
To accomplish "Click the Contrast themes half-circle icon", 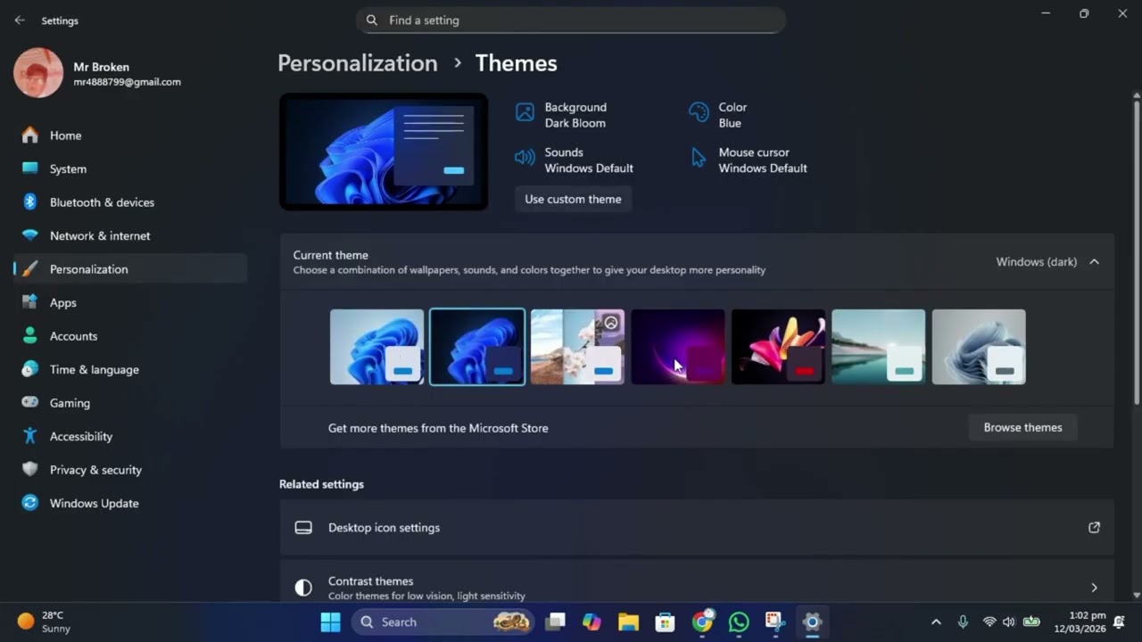I will 303,588.
